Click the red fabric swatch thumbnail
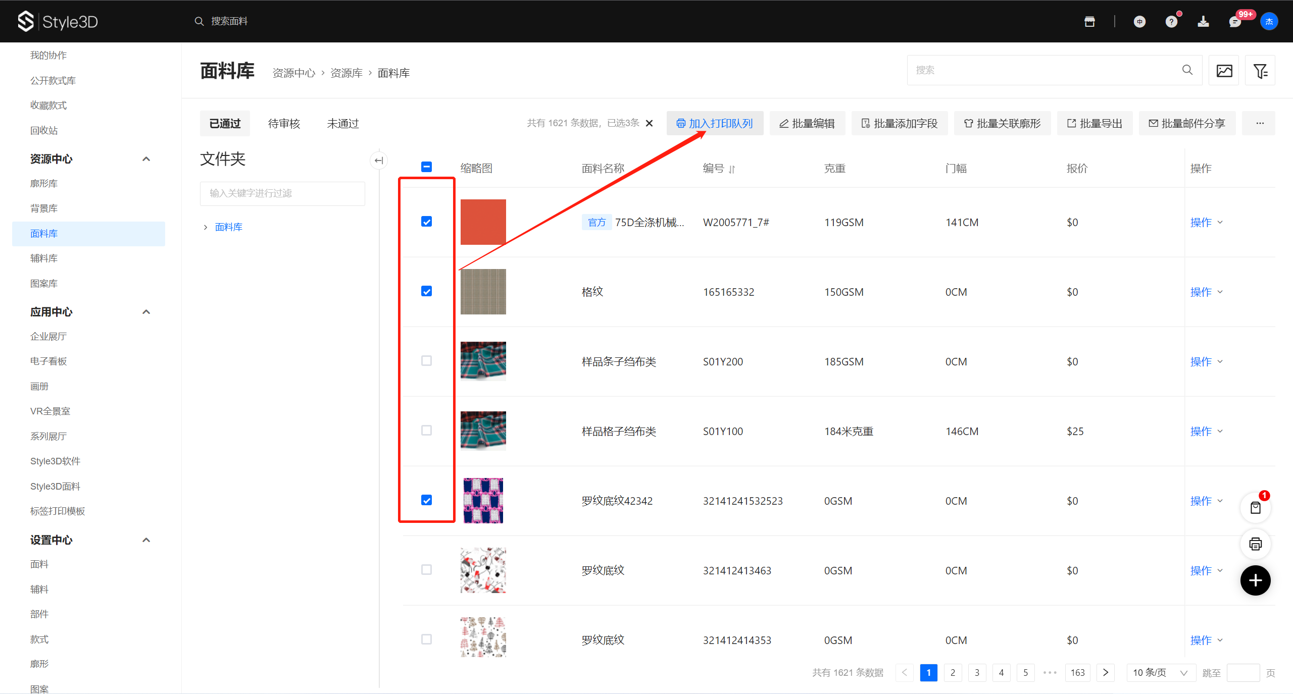 [x=483, y=222]
